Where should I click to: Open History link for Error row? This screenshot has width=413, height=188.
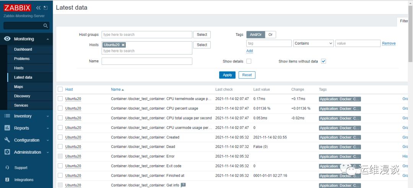pyautogui.click(x=405, y=156)
